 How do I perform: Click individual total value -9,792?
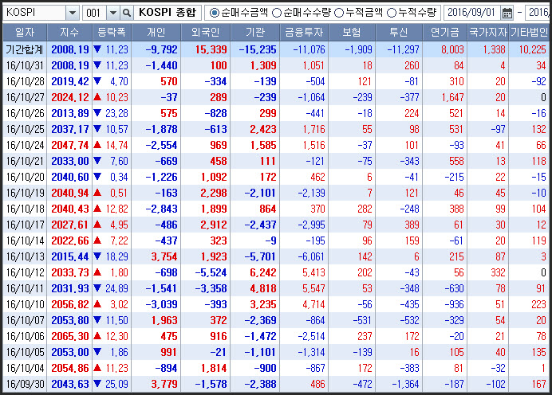(162, 49)
